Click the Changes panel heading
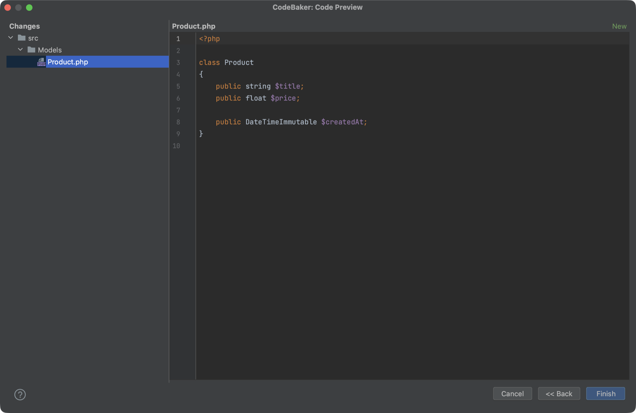 (x=24, y=26)
